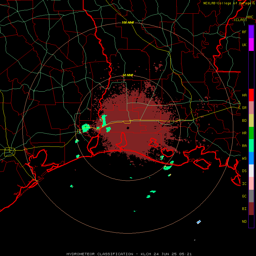Click the BD legend label
The width and height of the screenshot is (256, 256).
coord(244,121)
